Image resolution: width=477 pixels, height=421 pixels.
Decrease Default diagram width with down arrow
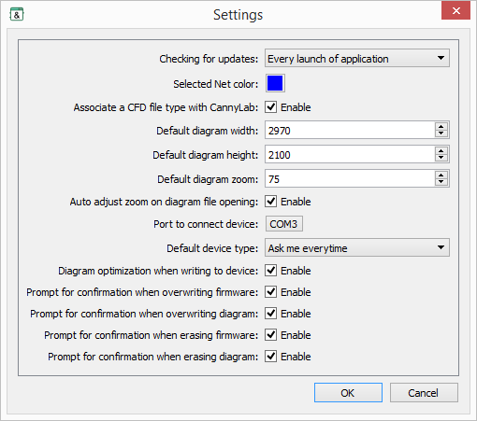pyautogui.click(x=441, y=133)
